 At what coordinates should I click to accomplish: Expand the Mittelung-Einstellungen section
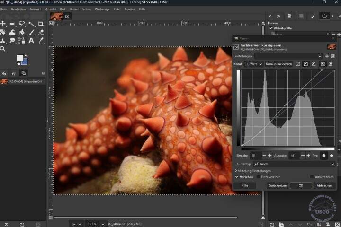tap(253, 170)
